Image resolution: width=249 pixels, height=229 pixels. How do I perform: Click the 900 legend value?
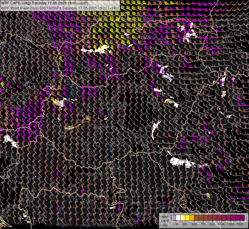(212, 224)
